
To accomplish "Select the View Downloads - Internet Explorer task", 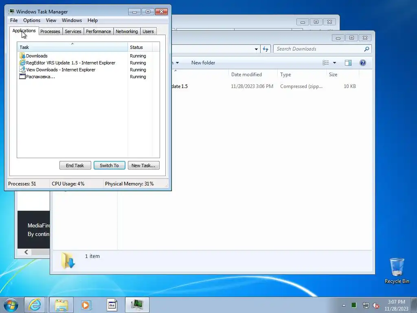I will click(82, 70).
